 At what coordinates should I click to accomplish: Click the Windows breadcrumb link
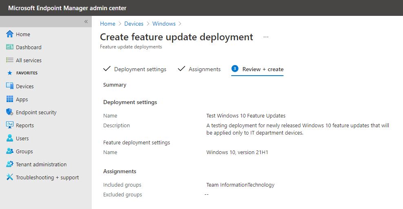click(164, 24)
